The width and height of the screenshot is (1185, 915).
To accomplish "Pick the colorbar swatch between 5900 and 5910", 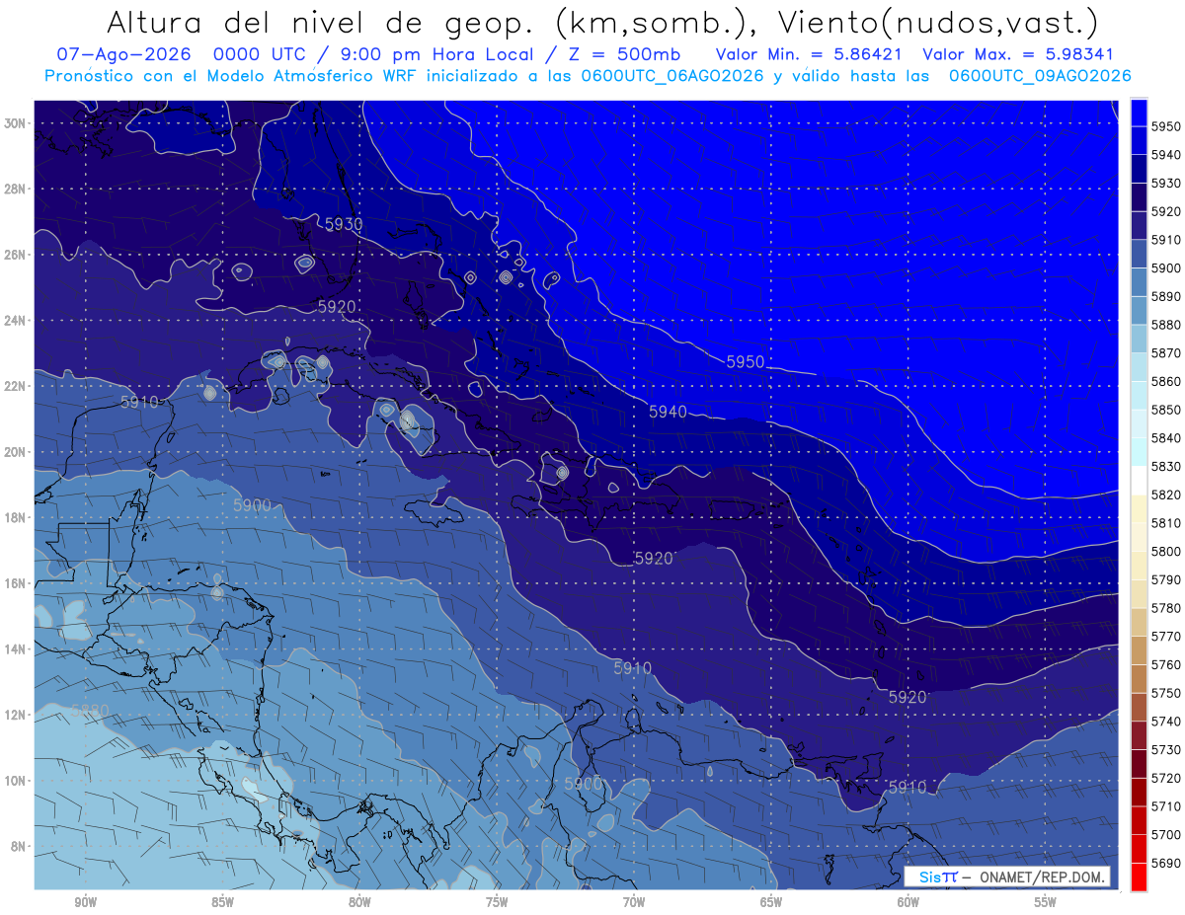I will tap(1139, 254).
